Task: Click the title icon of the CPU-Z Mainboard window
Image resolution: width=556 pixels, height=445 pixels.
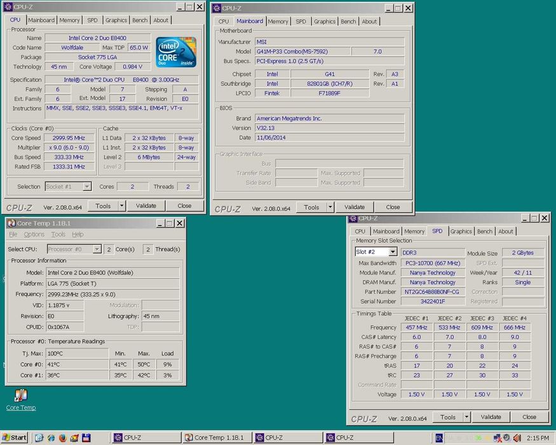Action: [216, 8]
